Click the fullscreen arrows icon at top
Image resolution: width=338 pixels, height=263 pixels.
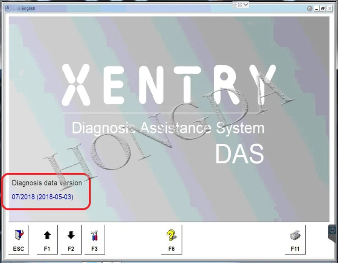coord(240,5)
